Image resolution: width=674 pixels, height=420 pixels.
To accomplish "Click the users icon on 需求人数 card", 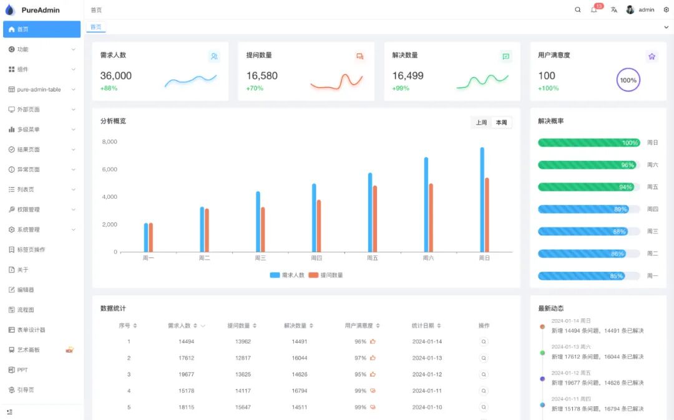I will pyautogui.click(x=214, y=56).
